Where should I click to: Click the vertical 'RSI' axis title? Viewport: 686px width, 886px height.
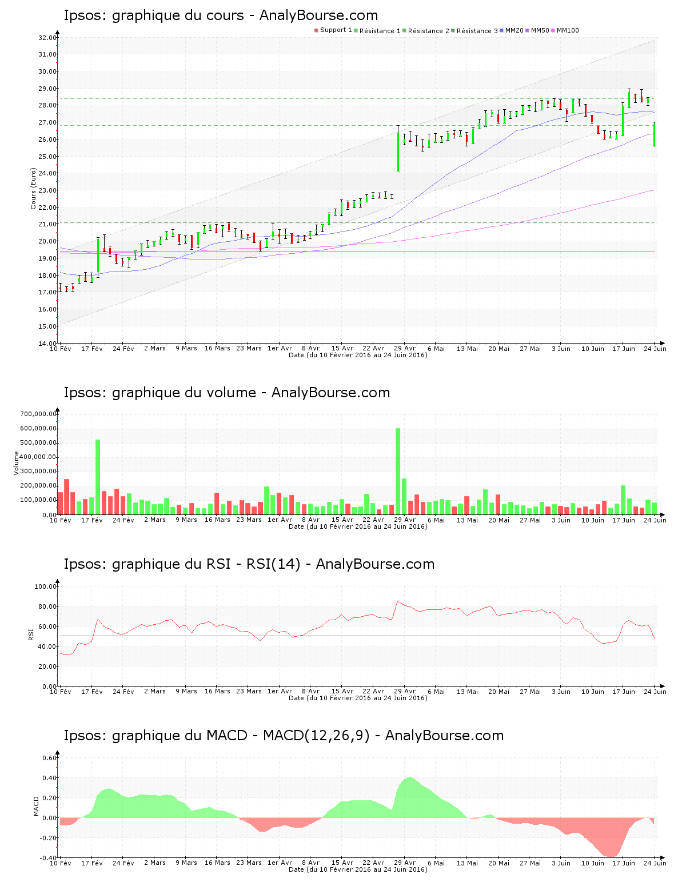pyautogui.click(x=31, y=634)
